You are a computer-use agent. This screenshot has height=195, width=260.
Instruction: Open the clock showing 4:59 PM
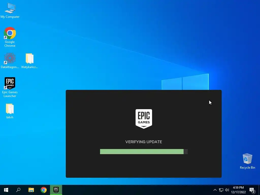(x=238, y=190)
